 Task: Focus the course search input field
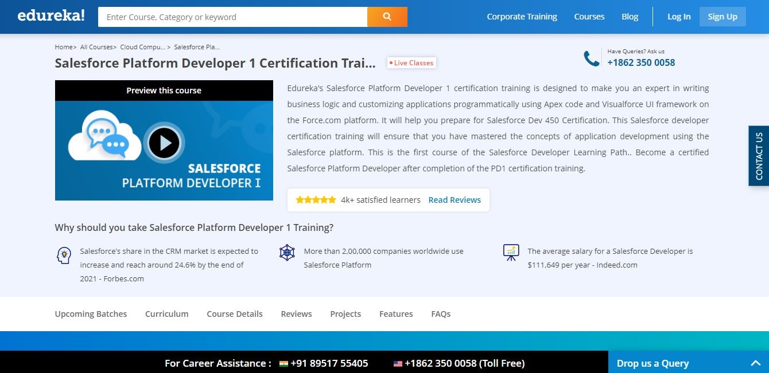tap(232, 17)
